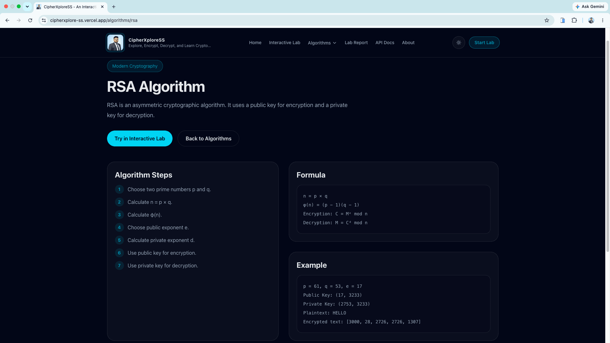This screenshot has width=610, height=343.
Task: Click the Encryption formula line
Action: 335,214
